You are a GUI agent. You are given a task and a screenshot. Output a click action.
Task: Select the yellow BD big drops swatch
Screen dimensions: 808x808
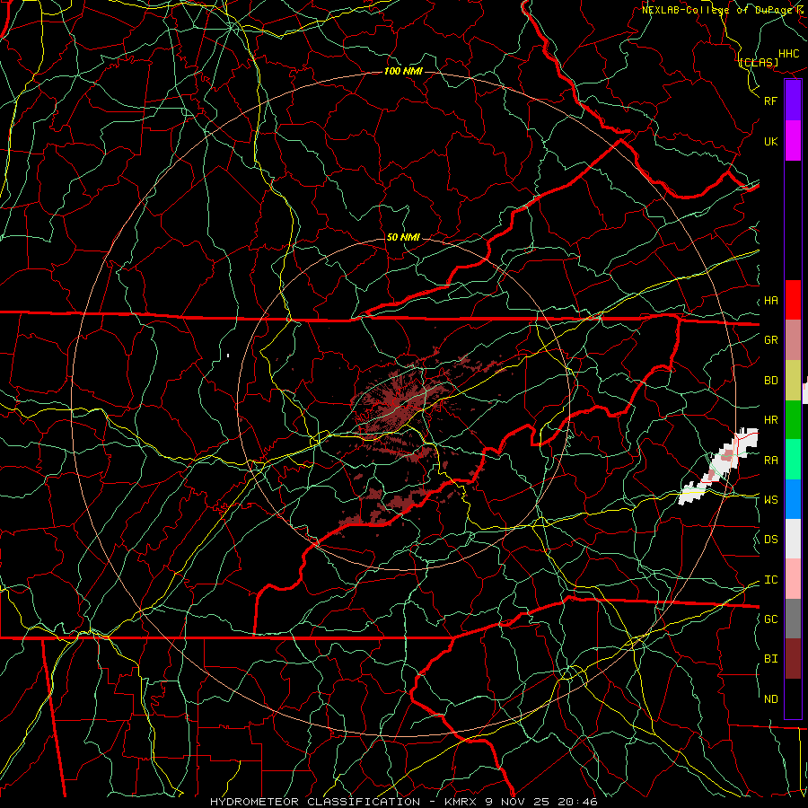(793, 380)
